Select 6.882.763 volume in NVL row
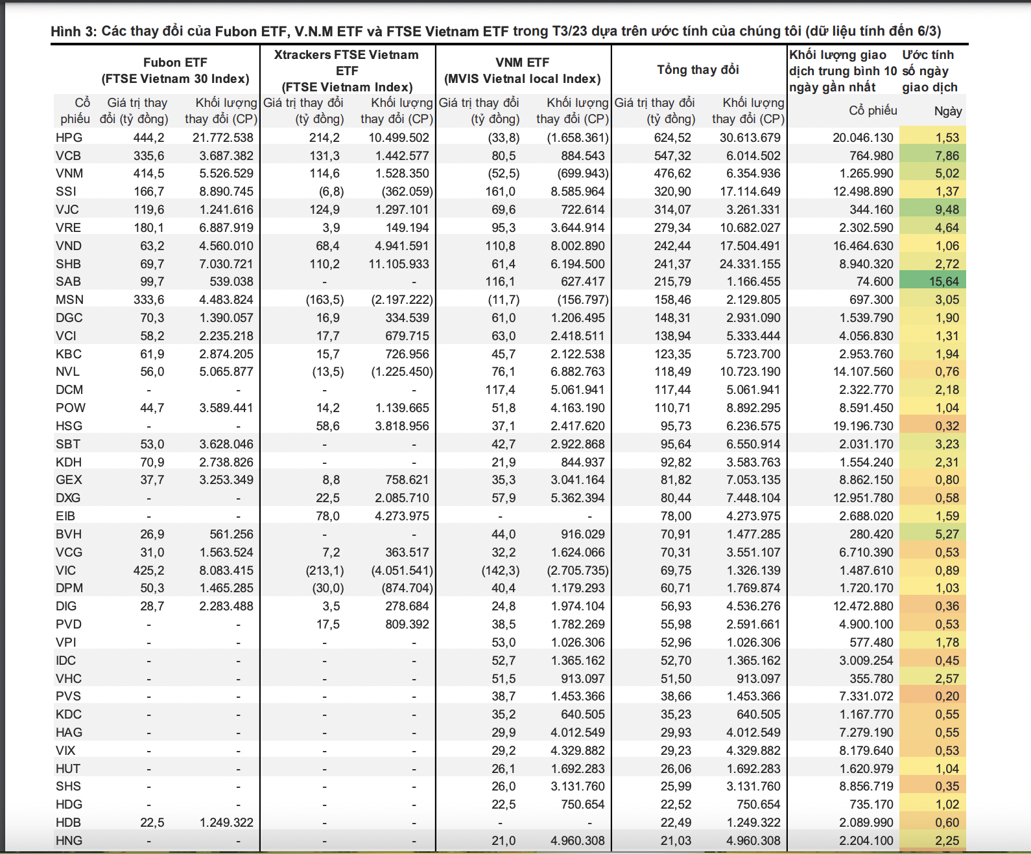The height and width of the screenshot is (854, 1031). pos(578,371)
